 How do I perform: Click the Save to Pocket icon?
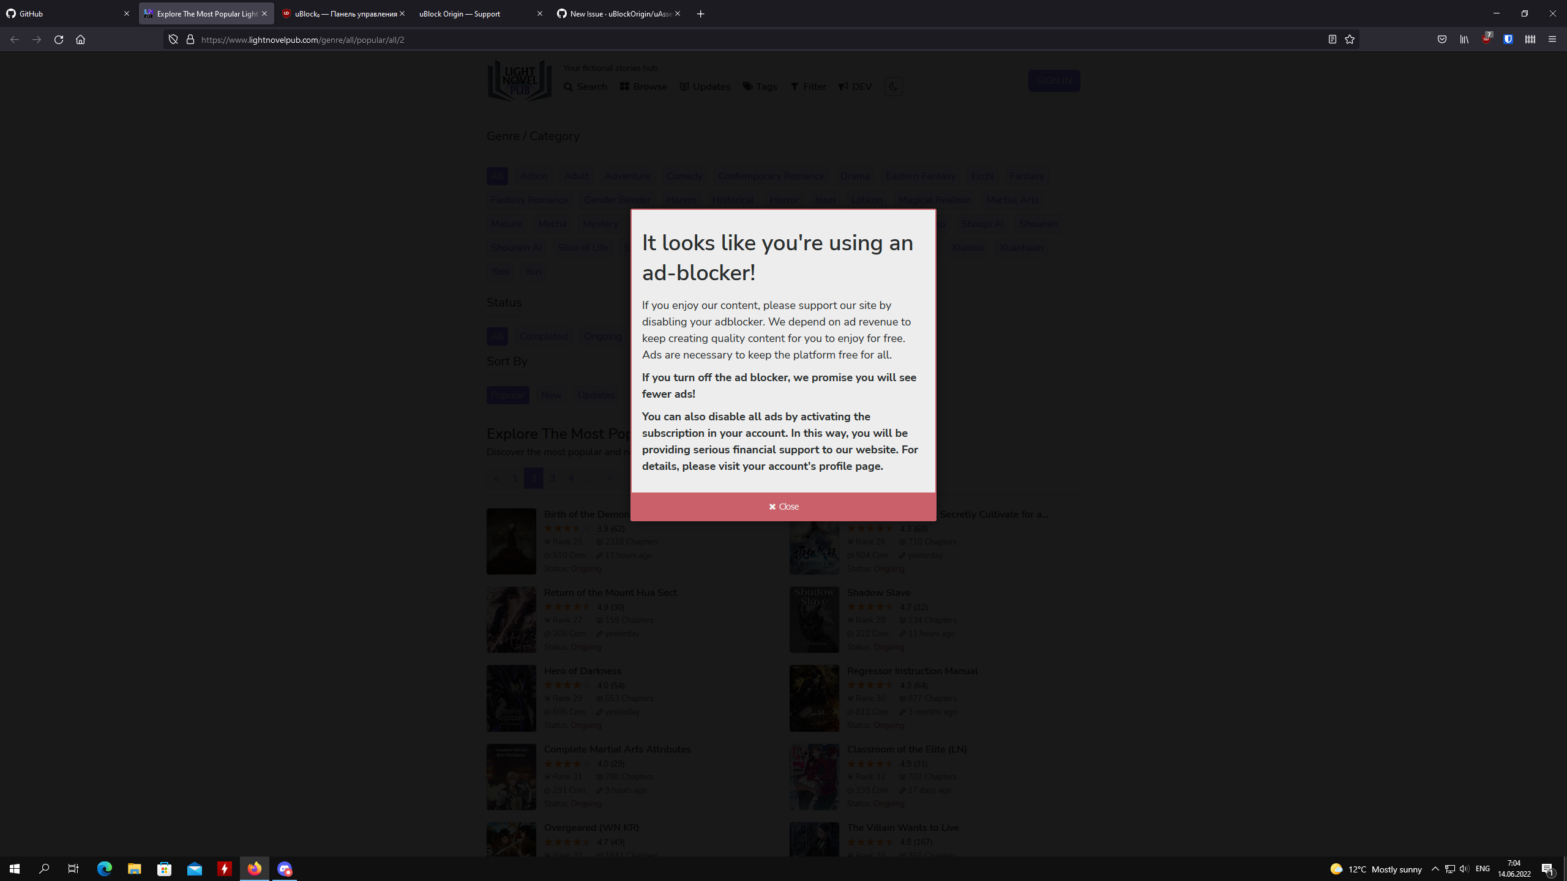tap(1442, 39)
